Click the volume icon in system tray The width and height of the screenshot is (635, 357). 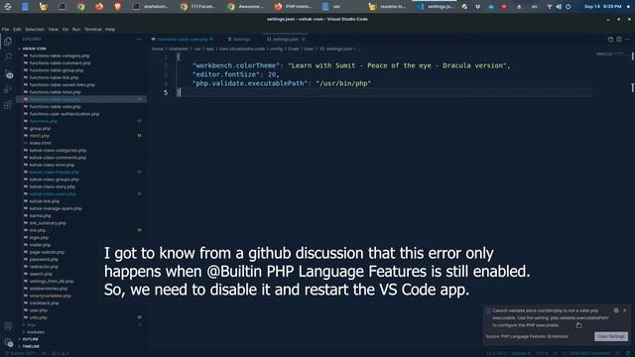coord(559,7)
